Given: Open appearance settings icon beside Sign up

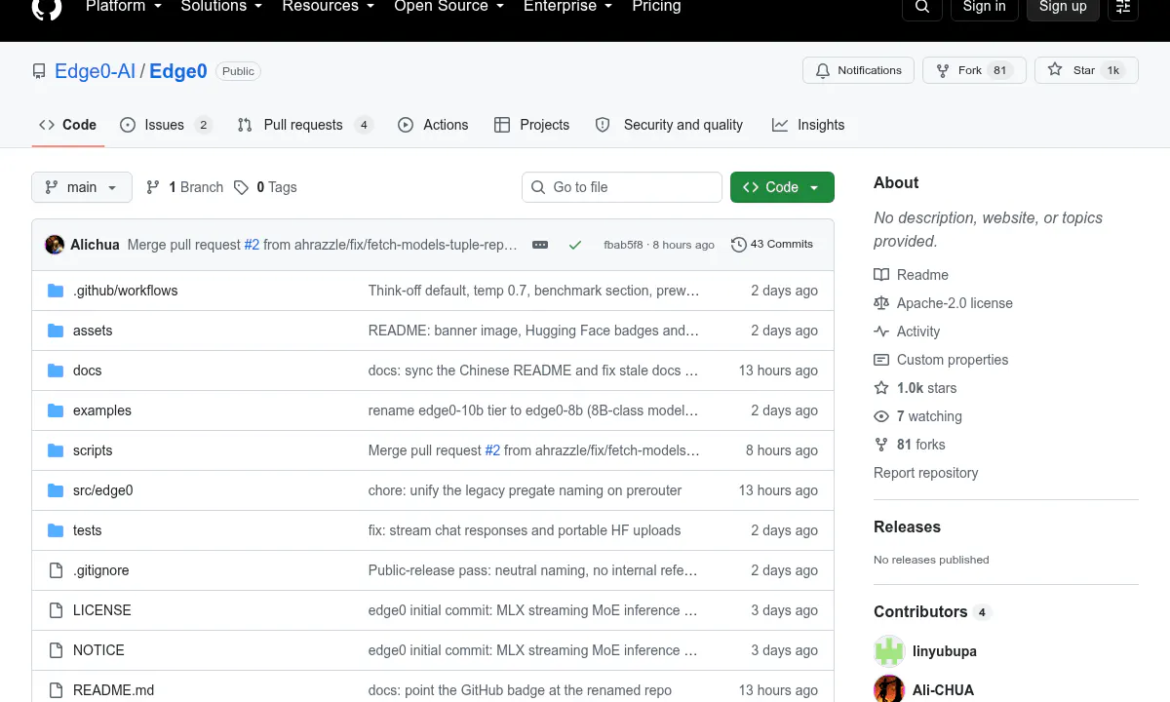Looking at the screenshot, I should click(1123, 7).
